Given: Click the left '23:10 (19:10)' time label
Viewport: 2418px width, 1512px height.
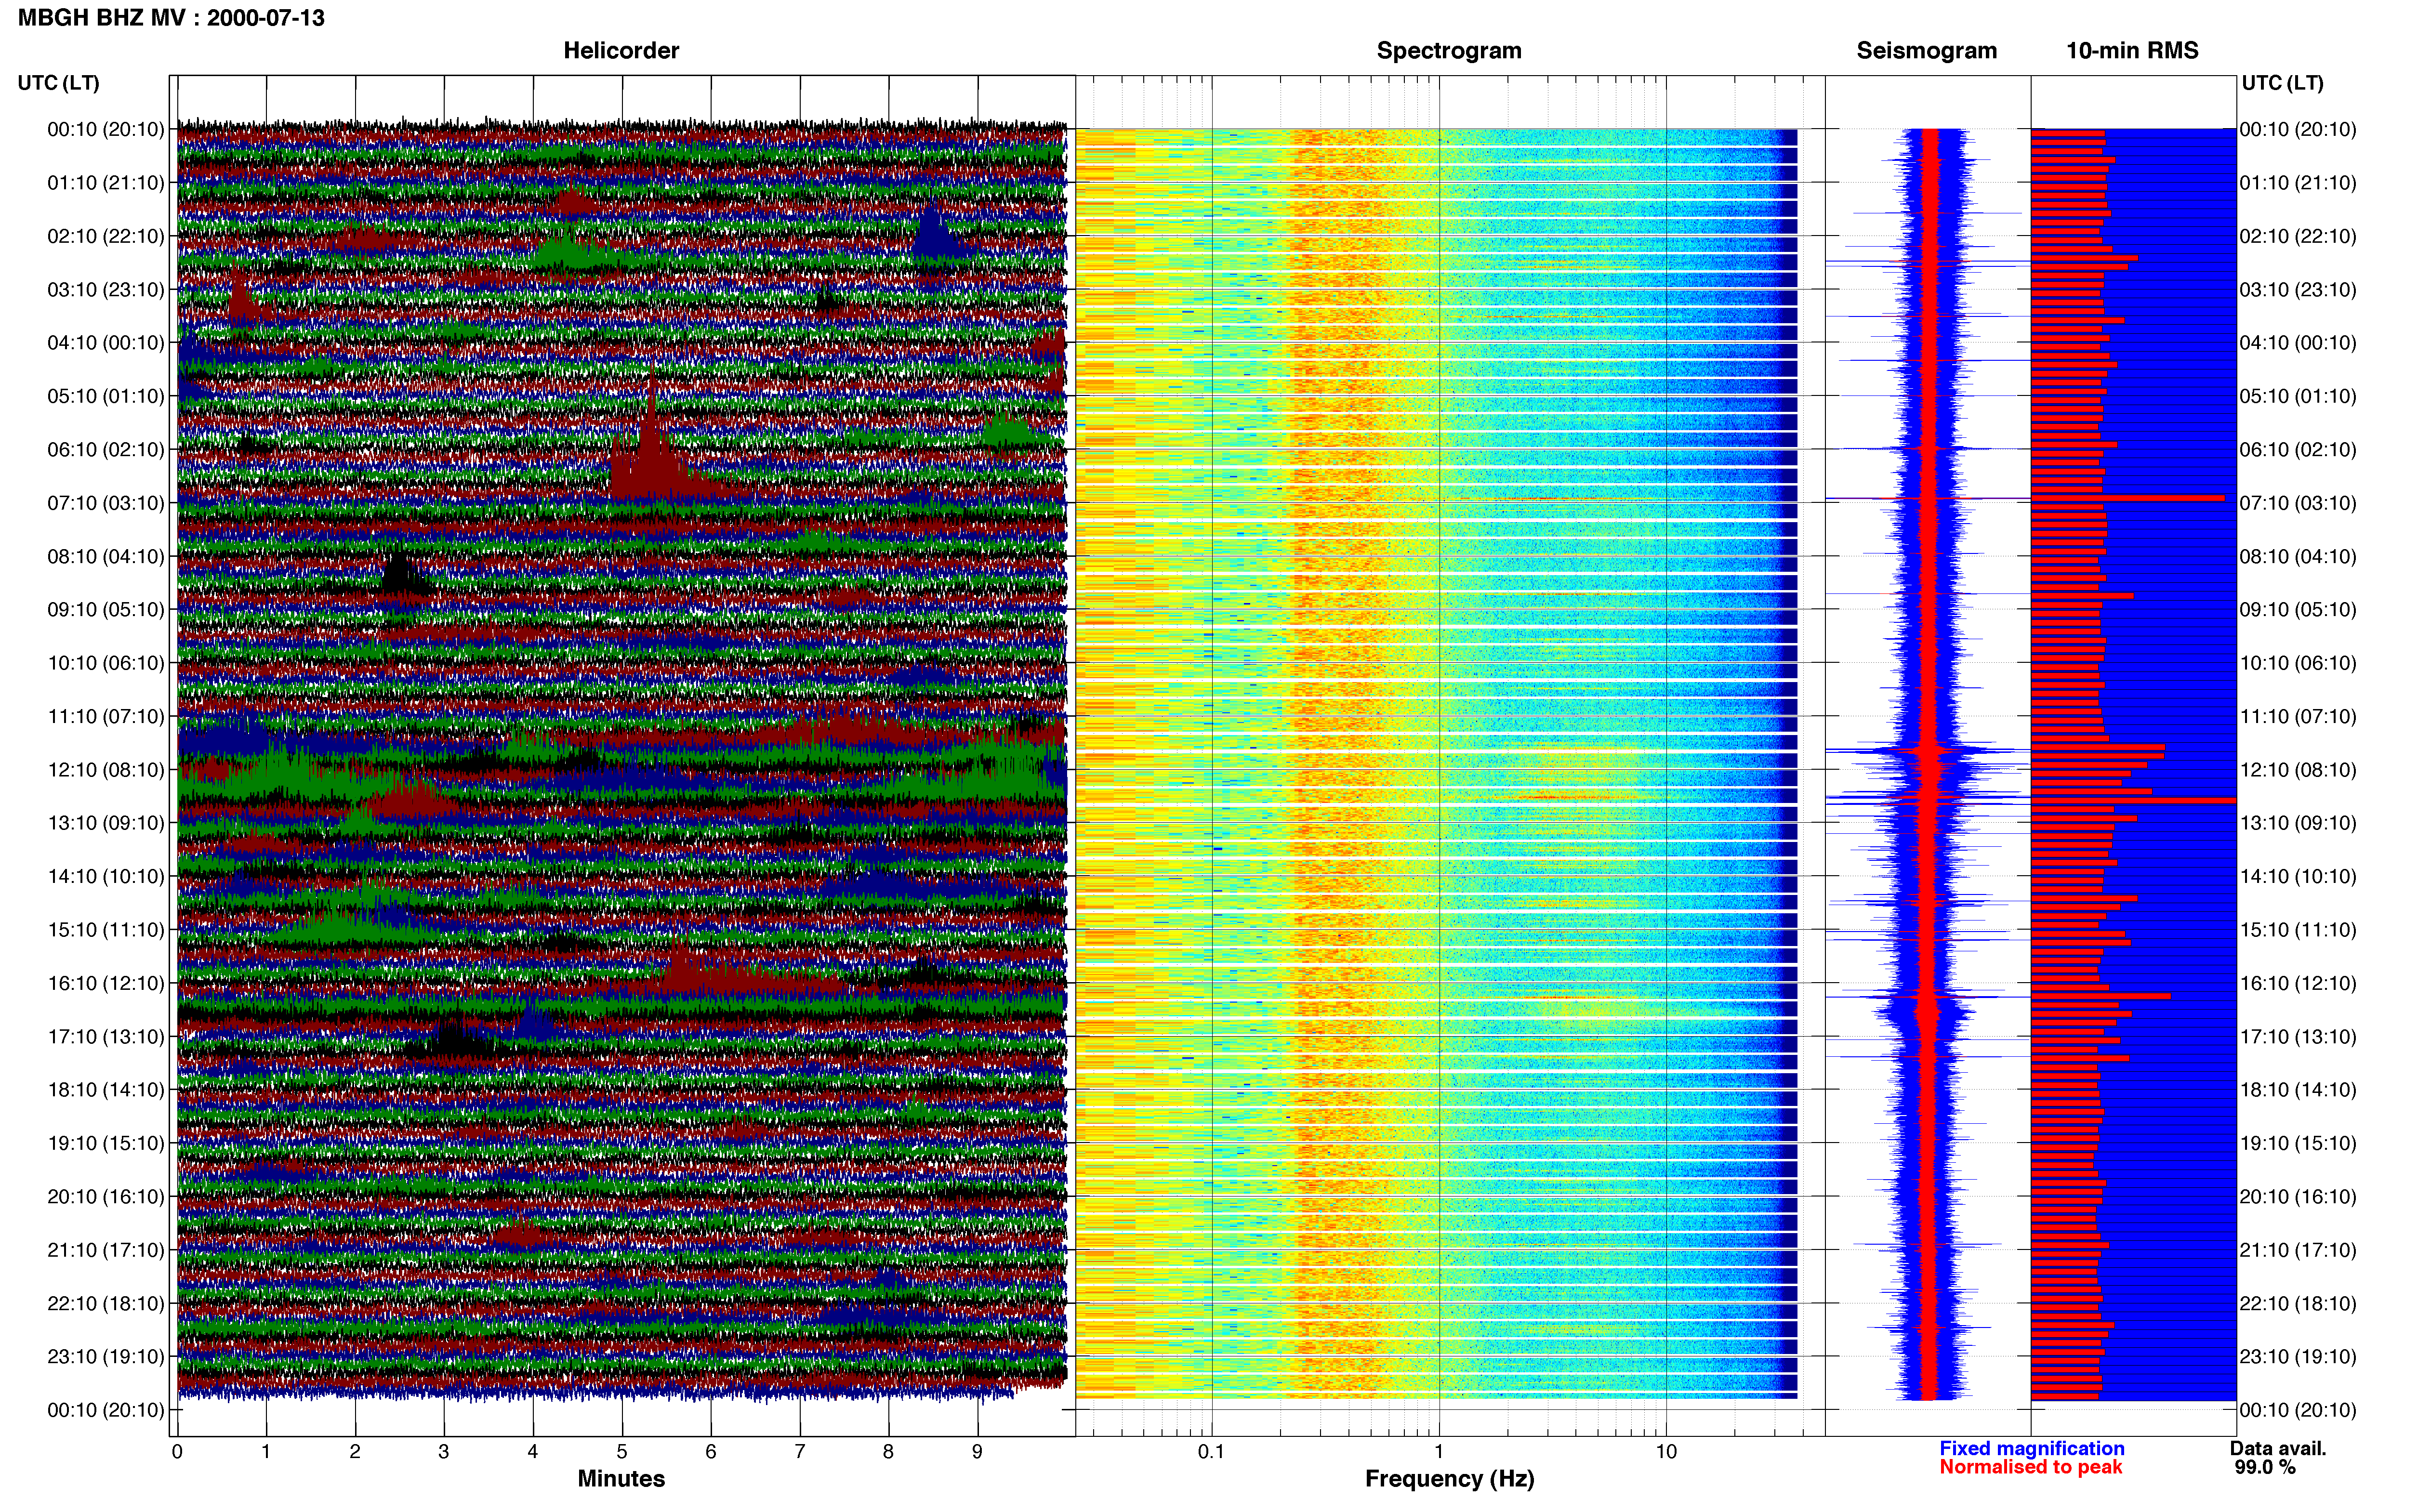Looking at the screenshot, I should point(106,1357).
